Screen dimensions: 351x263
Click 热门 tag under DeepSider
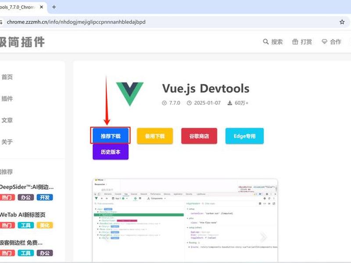(x=7, y=198)
